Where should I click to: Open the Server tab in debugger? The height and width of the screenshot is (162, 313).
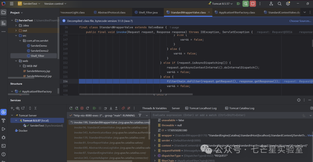(176, 108)
